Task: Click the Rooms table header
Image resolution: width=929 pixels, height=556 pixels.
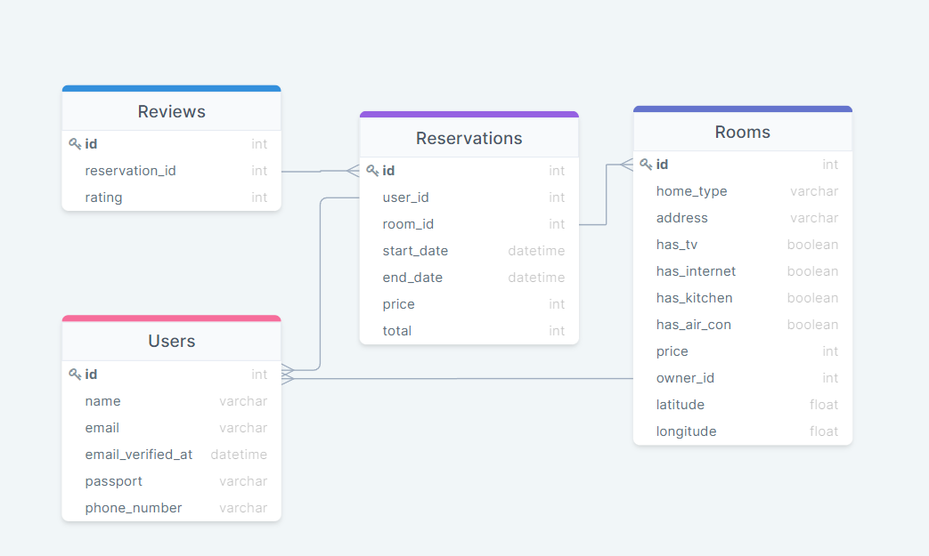Action: 743,131
